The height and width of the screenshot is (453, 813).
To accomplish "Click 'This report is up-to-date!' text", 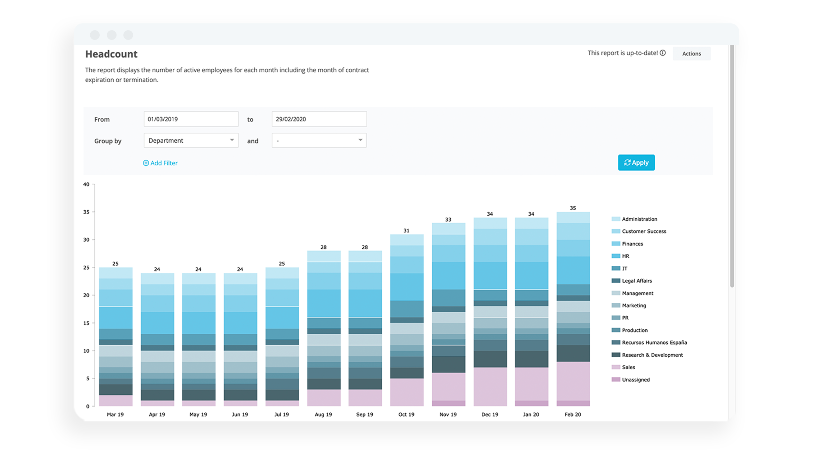I will tap(623, 53).
